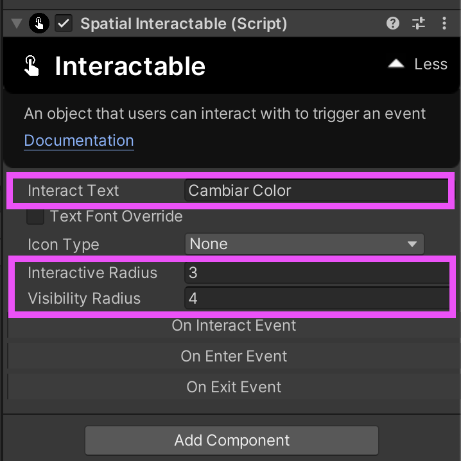The height and width of the screenshot is (461, 461).
Task: Click the Less label to collapse description
Action: [431, 64]
